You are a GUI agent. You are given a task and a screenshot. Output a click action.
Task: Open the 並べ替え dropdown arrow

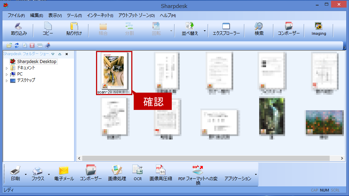205,31
